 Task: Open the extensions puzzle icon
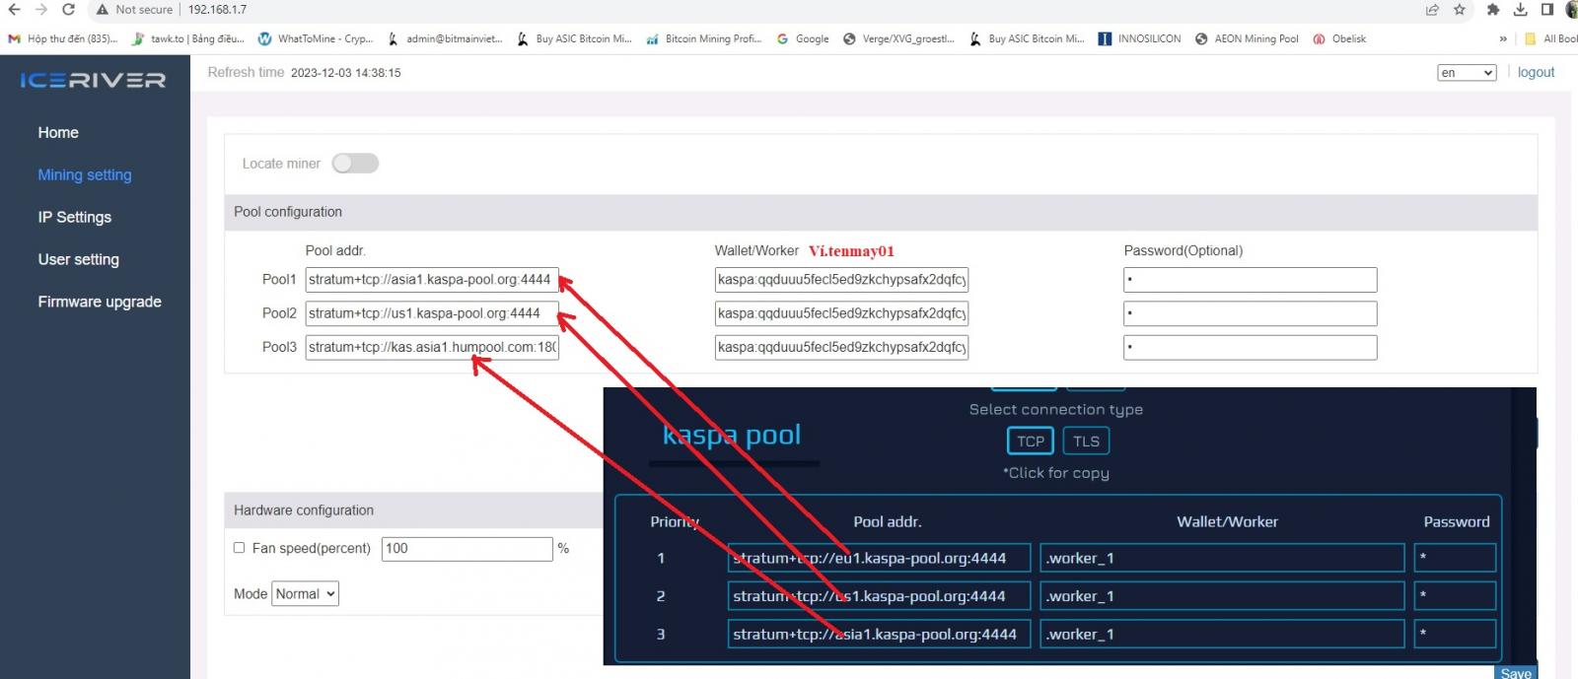(1493, 10)
